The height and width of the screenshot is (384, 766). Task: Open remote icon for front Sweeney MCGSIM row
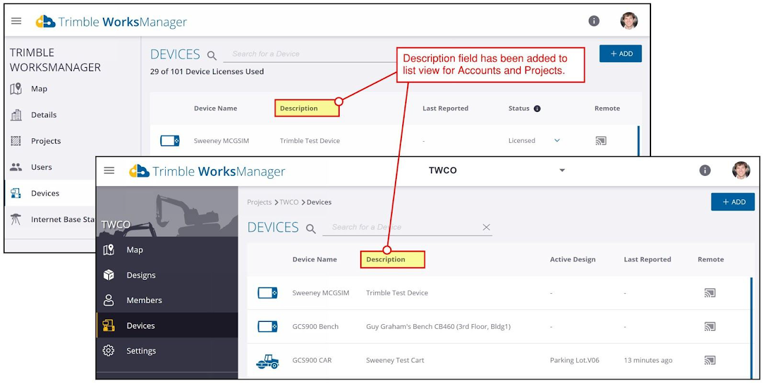(x=710, y=293)
